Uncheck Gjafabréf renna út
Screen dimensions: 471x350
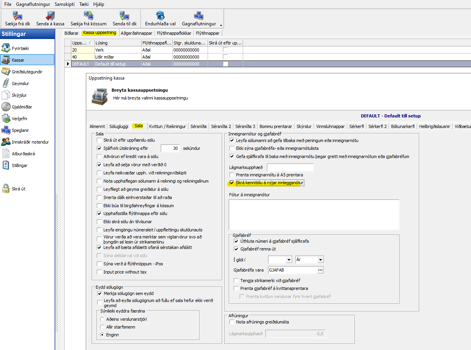[236, 249]
